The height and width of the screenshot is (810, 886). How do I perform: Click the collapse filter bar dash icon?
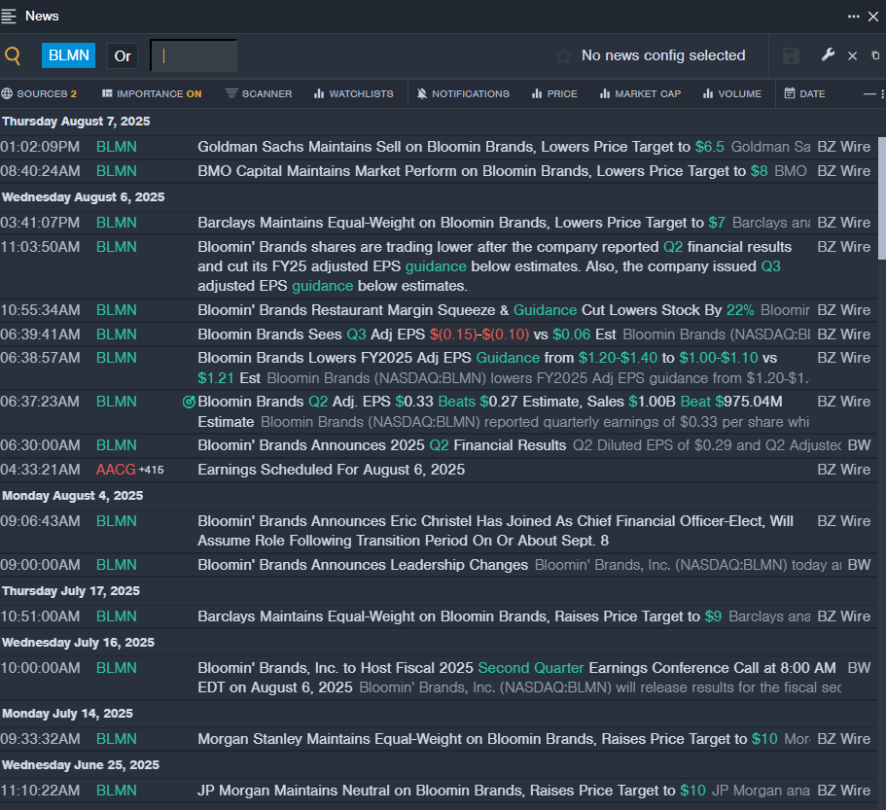(869, 94)
